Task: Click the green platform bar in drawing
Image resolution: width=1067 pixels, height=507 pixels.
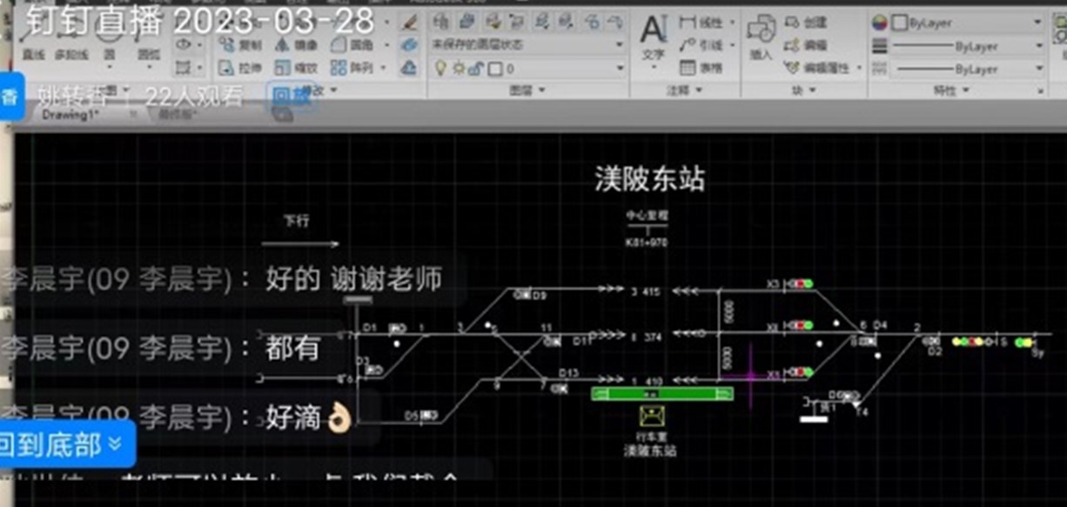Action: click(661, 394)
